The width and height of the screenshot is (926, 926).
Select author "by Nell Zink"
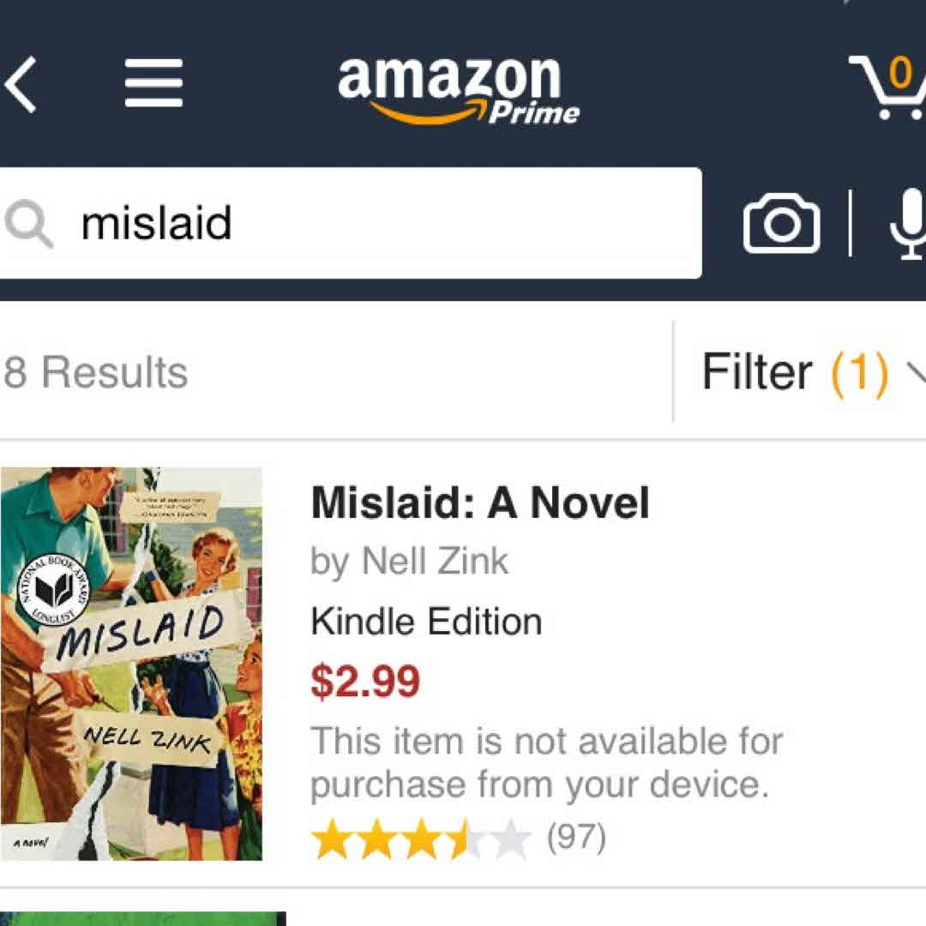pos(410,562)
